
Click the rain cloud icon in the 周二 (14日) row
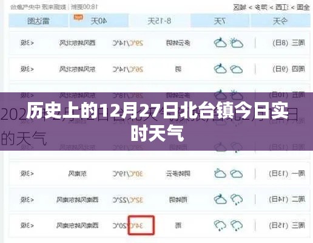236,199
